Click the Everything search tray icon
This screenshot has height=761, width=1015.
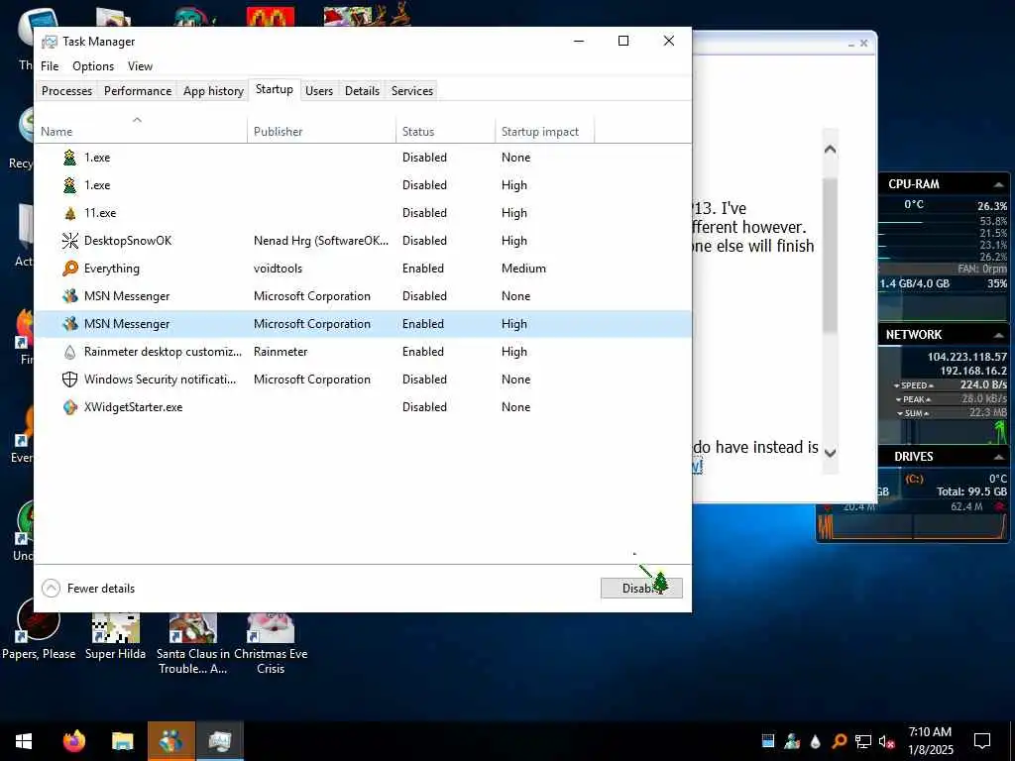839,741
